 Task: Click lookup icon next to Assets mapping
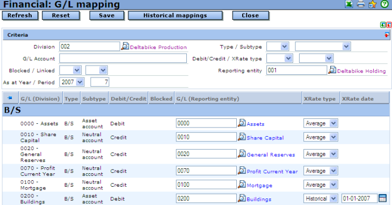(242, 123)
